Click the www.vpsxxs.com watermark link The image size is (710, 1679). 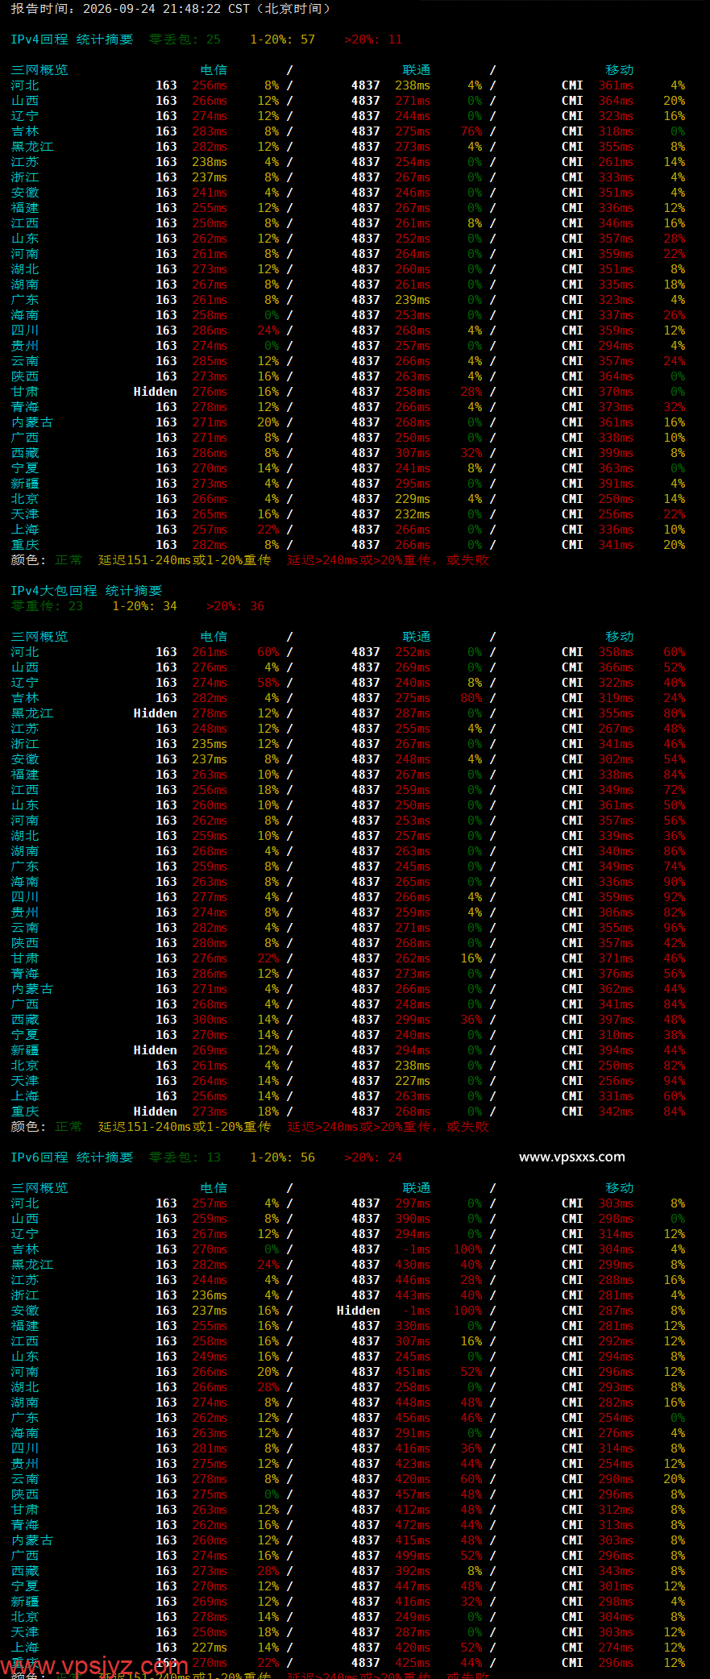point(571,1157)
